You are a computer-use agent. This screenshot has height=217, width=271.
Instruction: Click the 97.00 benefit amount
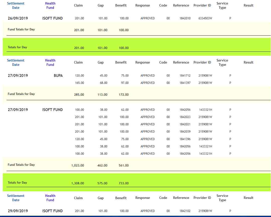click(125, 83)
